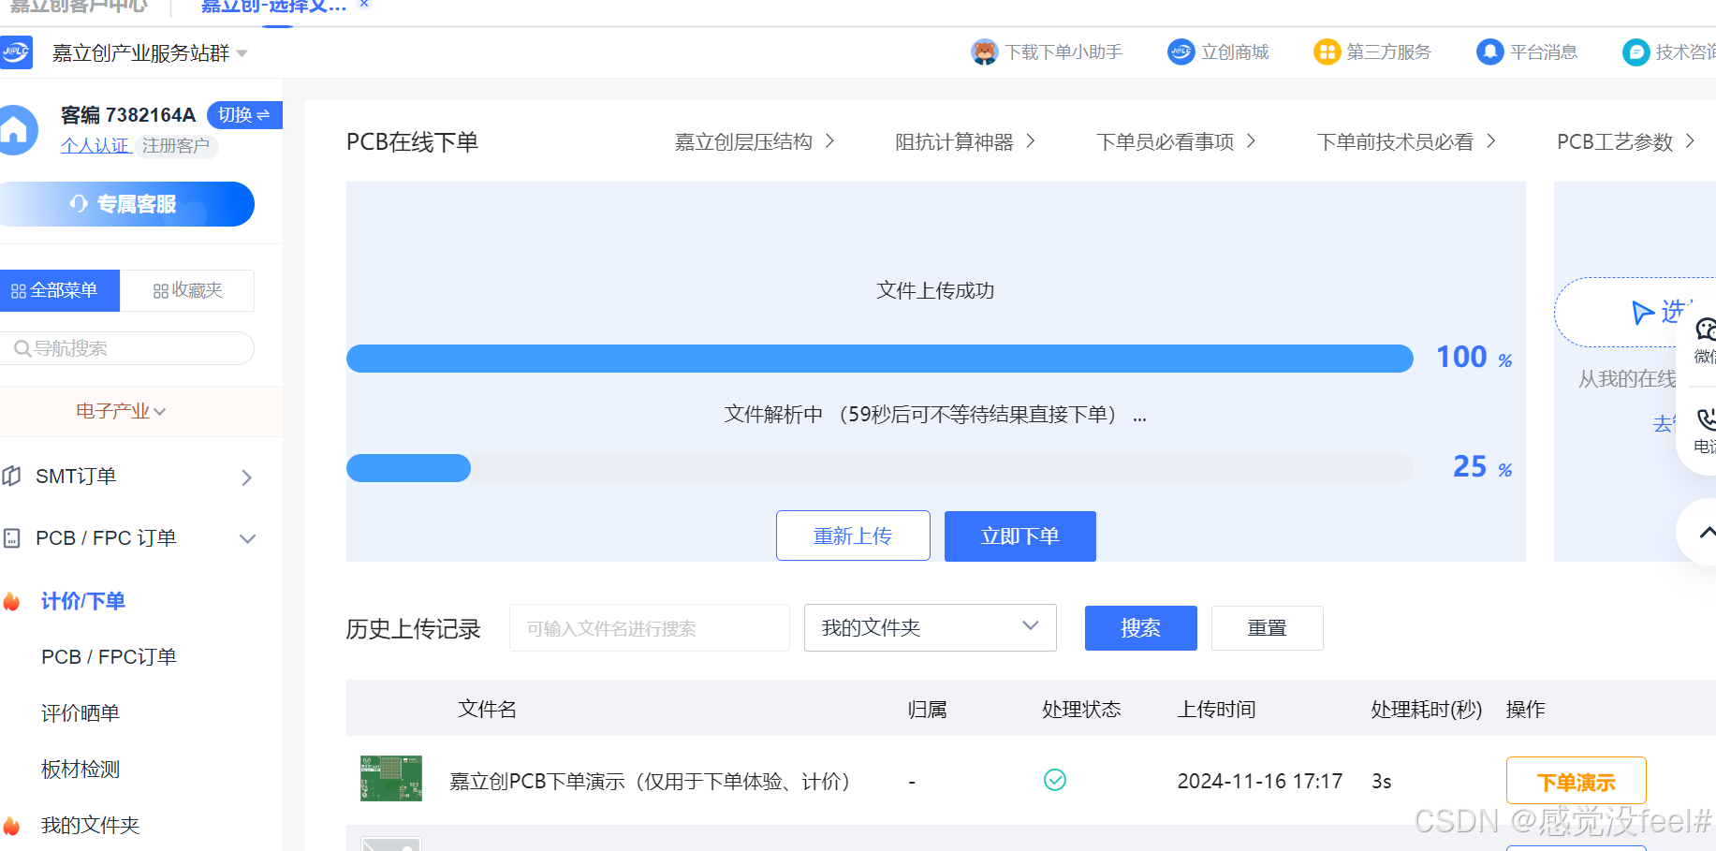
Task: Switch to the 全部菜单 tab
Action: coord(59,290)
